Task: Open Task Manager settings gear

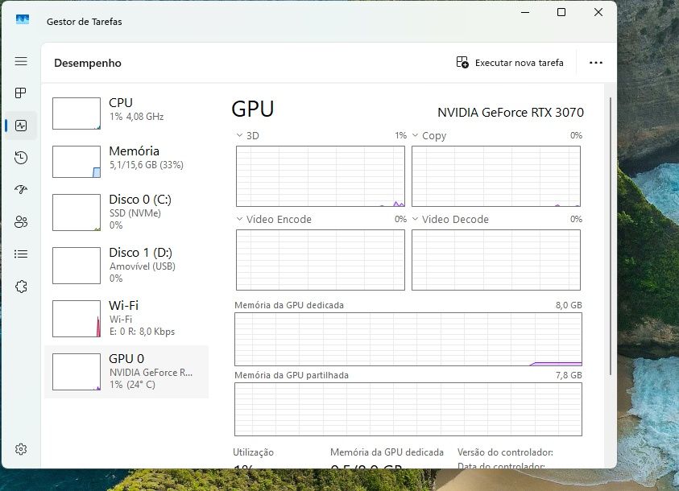Action: tap(21, 449)
